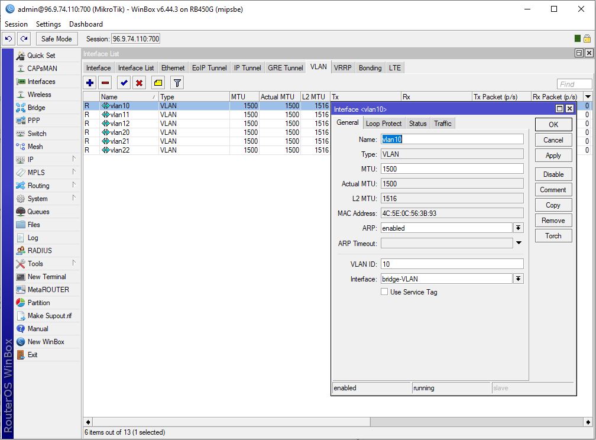Open Quick Set from the sidebar

point(41,56)
